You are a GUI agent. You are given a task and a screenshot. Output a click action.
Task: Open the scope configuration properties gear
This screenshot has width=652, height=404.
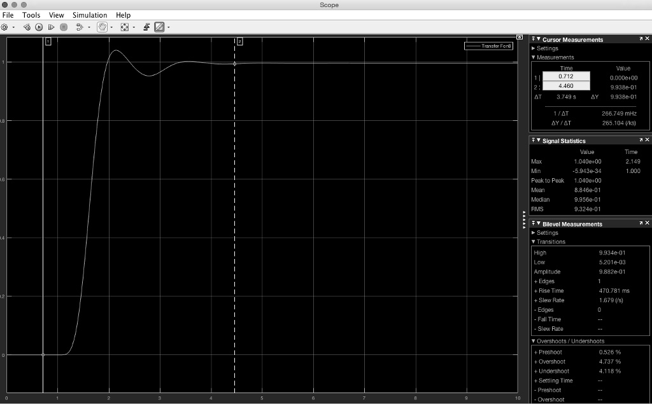pyautogui.click(x=4, y=27)
